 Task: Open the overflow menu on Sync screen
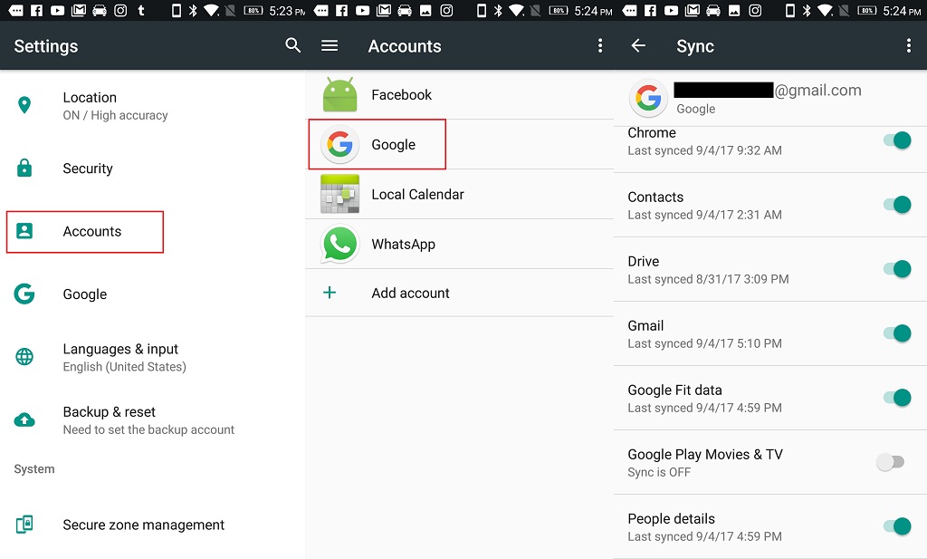click(909, 45)
